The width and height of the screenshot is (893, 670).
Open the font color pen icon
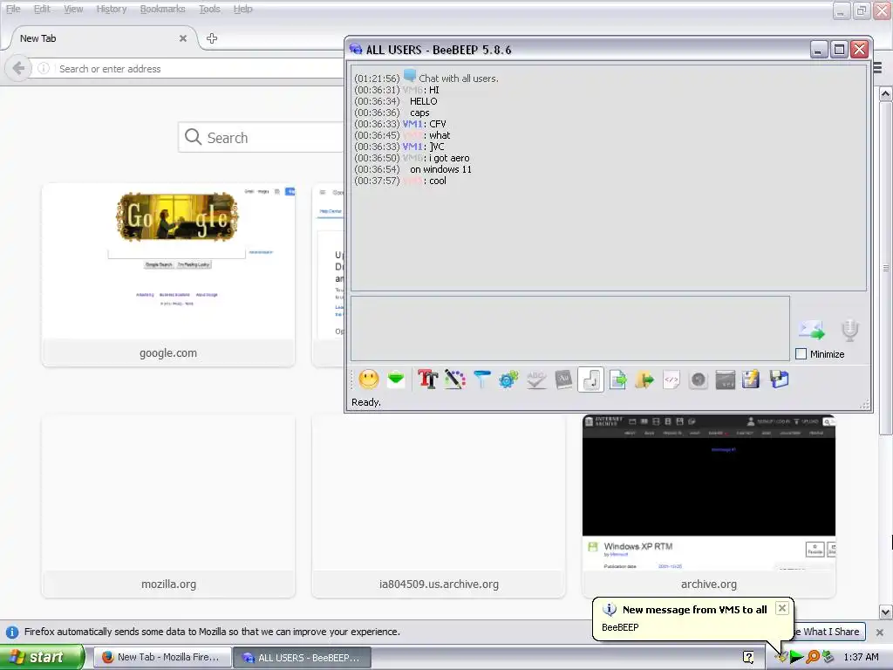[454, 379]
